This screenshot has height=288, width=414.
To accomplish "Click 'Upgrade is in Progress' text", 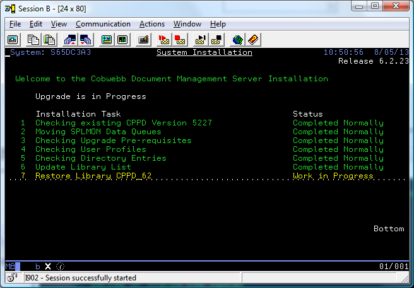I will coord(91,96).
